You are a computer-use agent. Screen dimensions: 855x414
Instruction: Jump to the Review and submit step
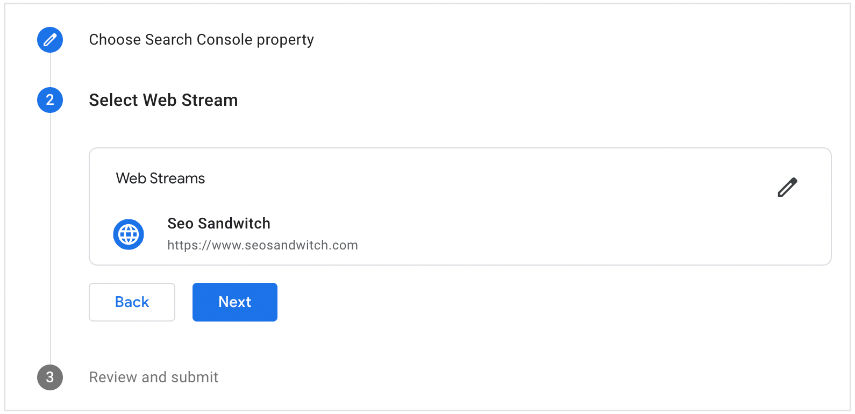153,377
